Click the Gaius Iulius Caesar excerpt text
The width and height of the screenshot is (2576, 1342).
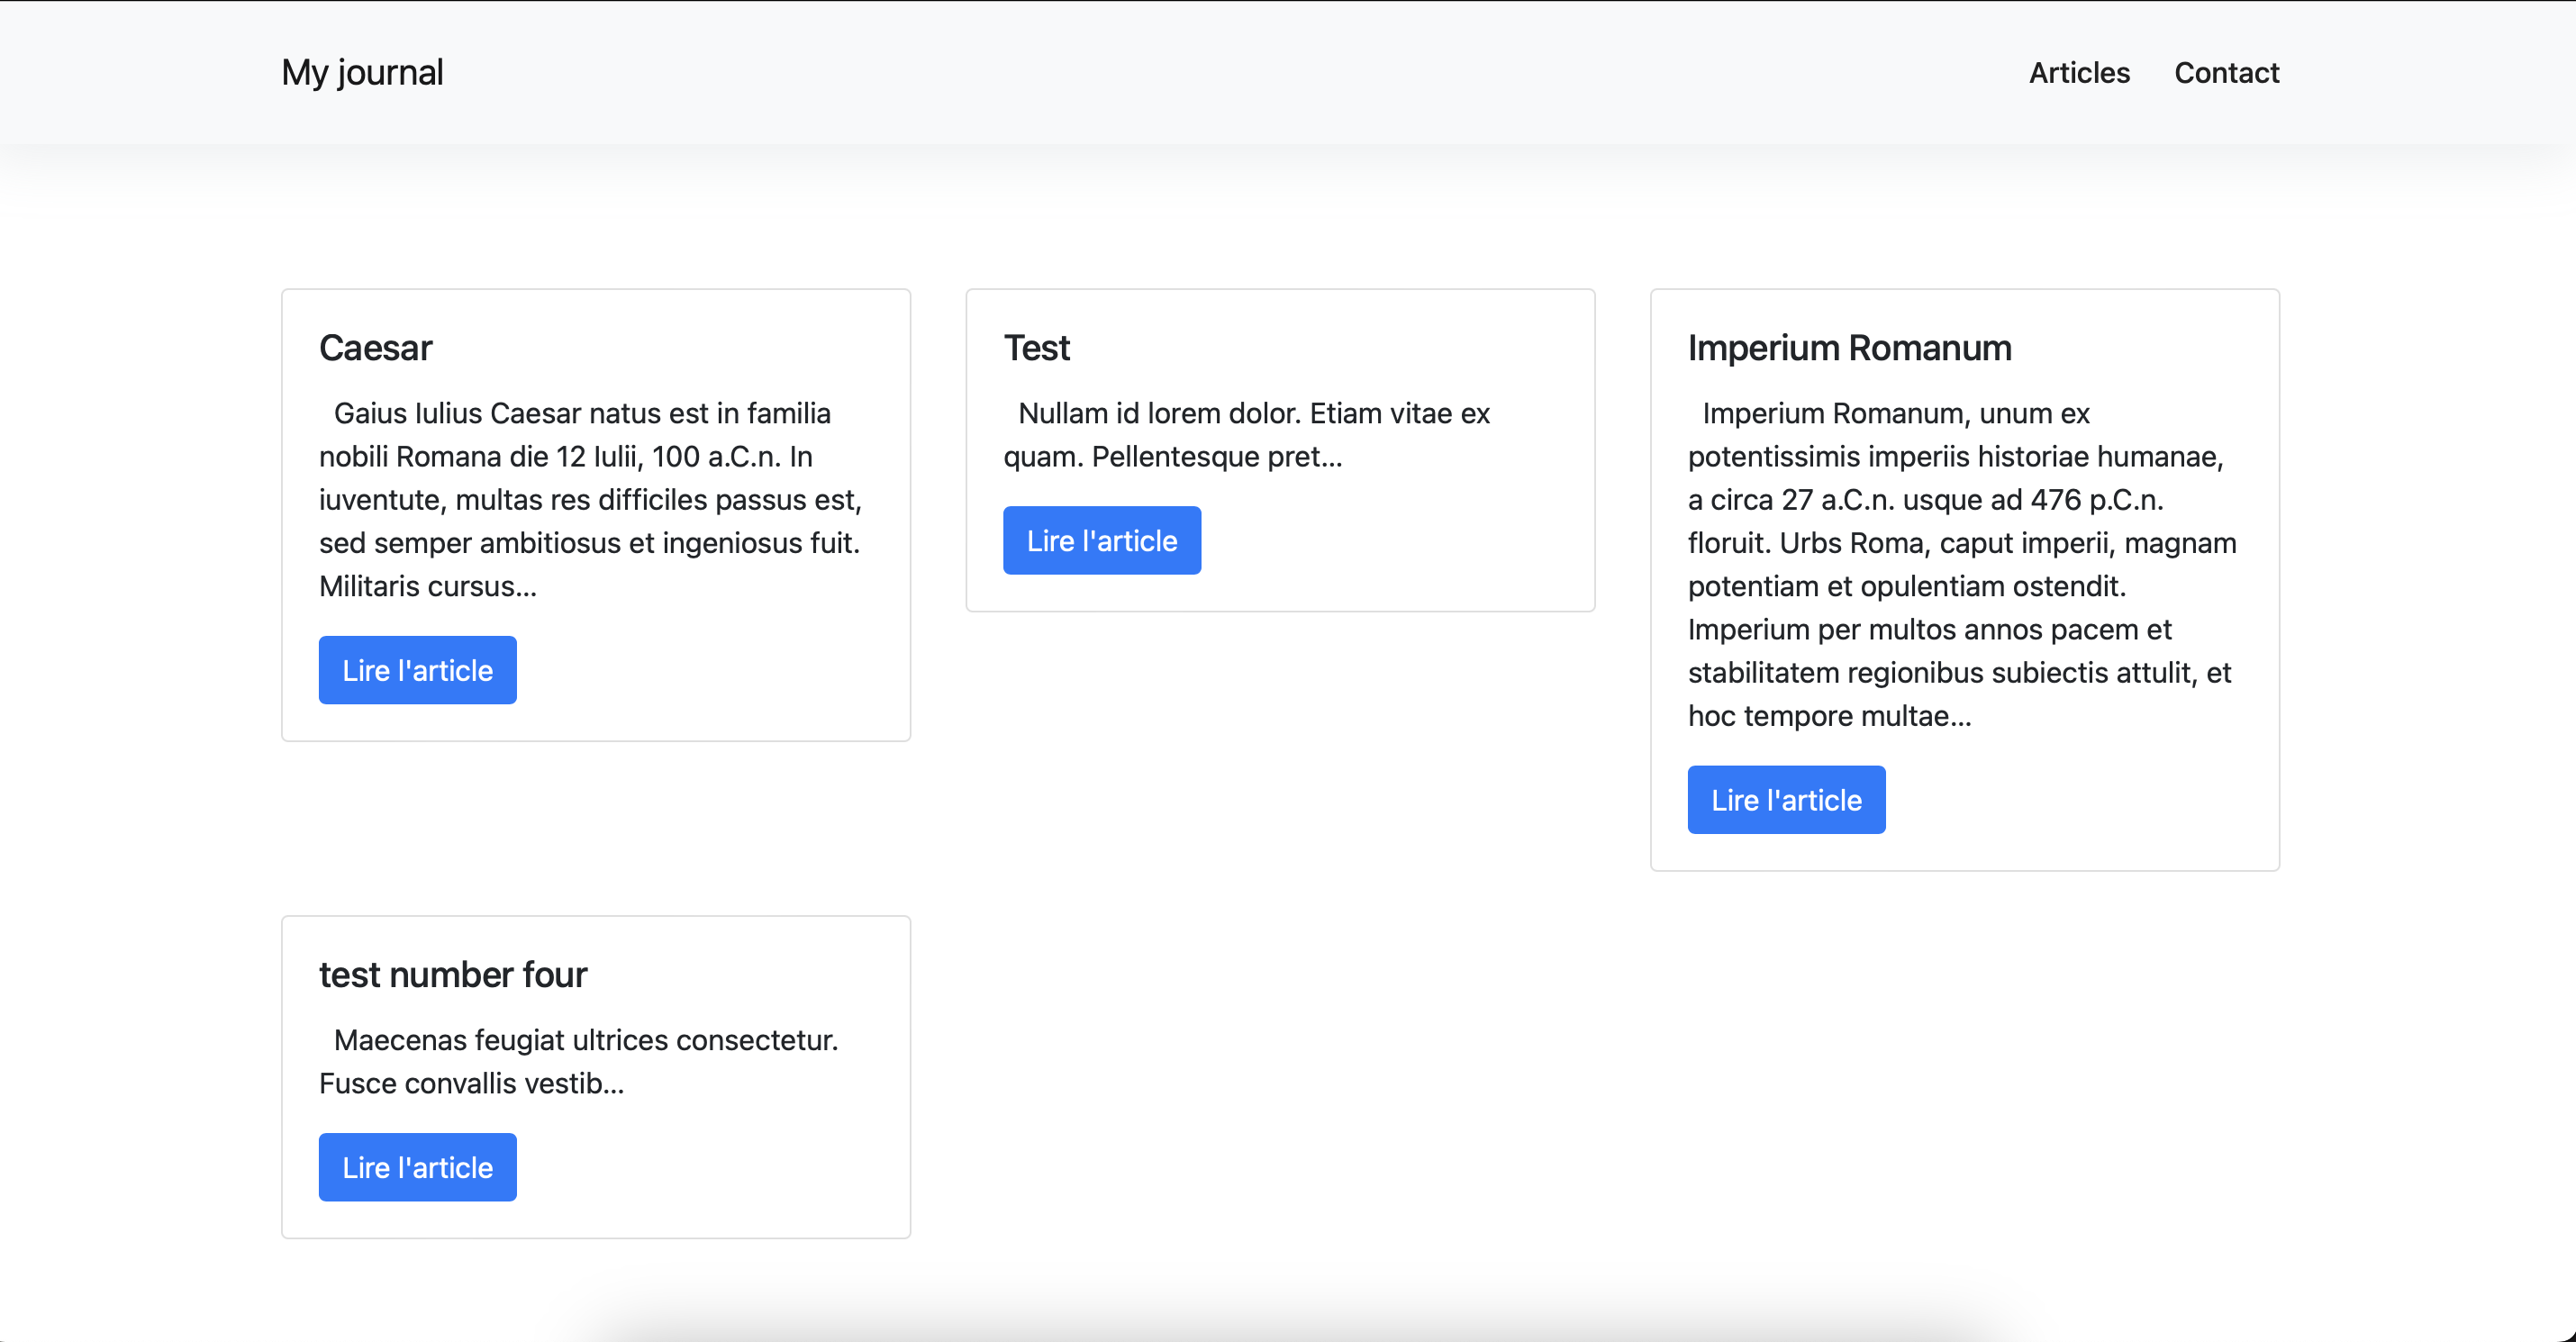[590, 499]
